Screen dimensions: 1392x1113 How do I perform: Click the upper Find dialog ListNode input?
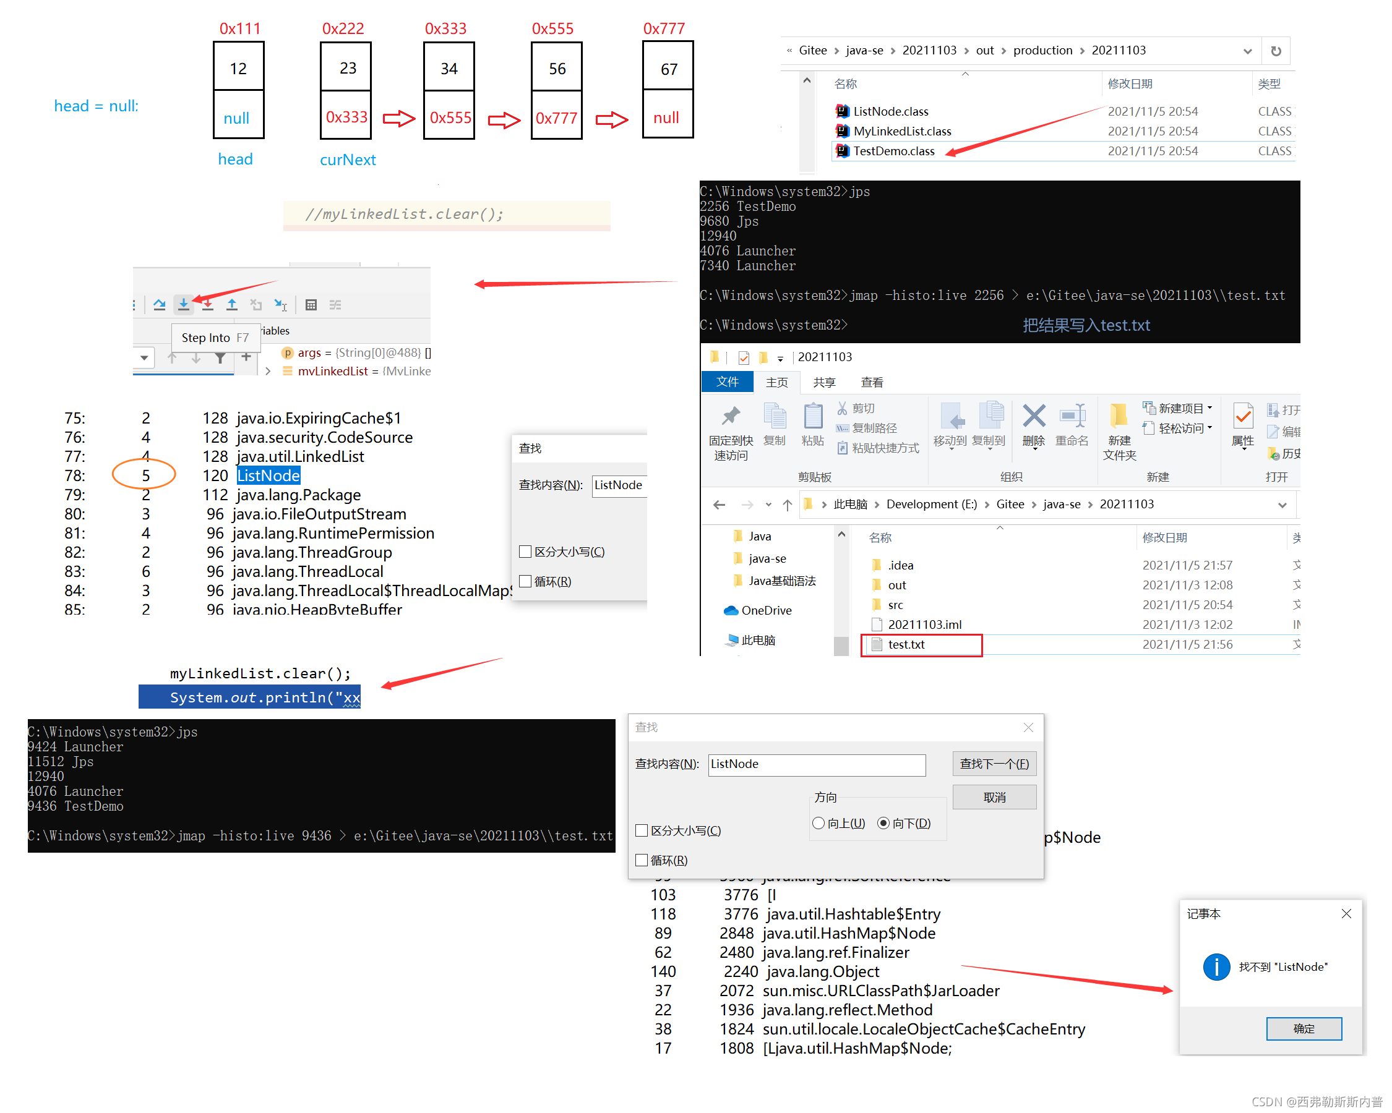coord(619,485)
